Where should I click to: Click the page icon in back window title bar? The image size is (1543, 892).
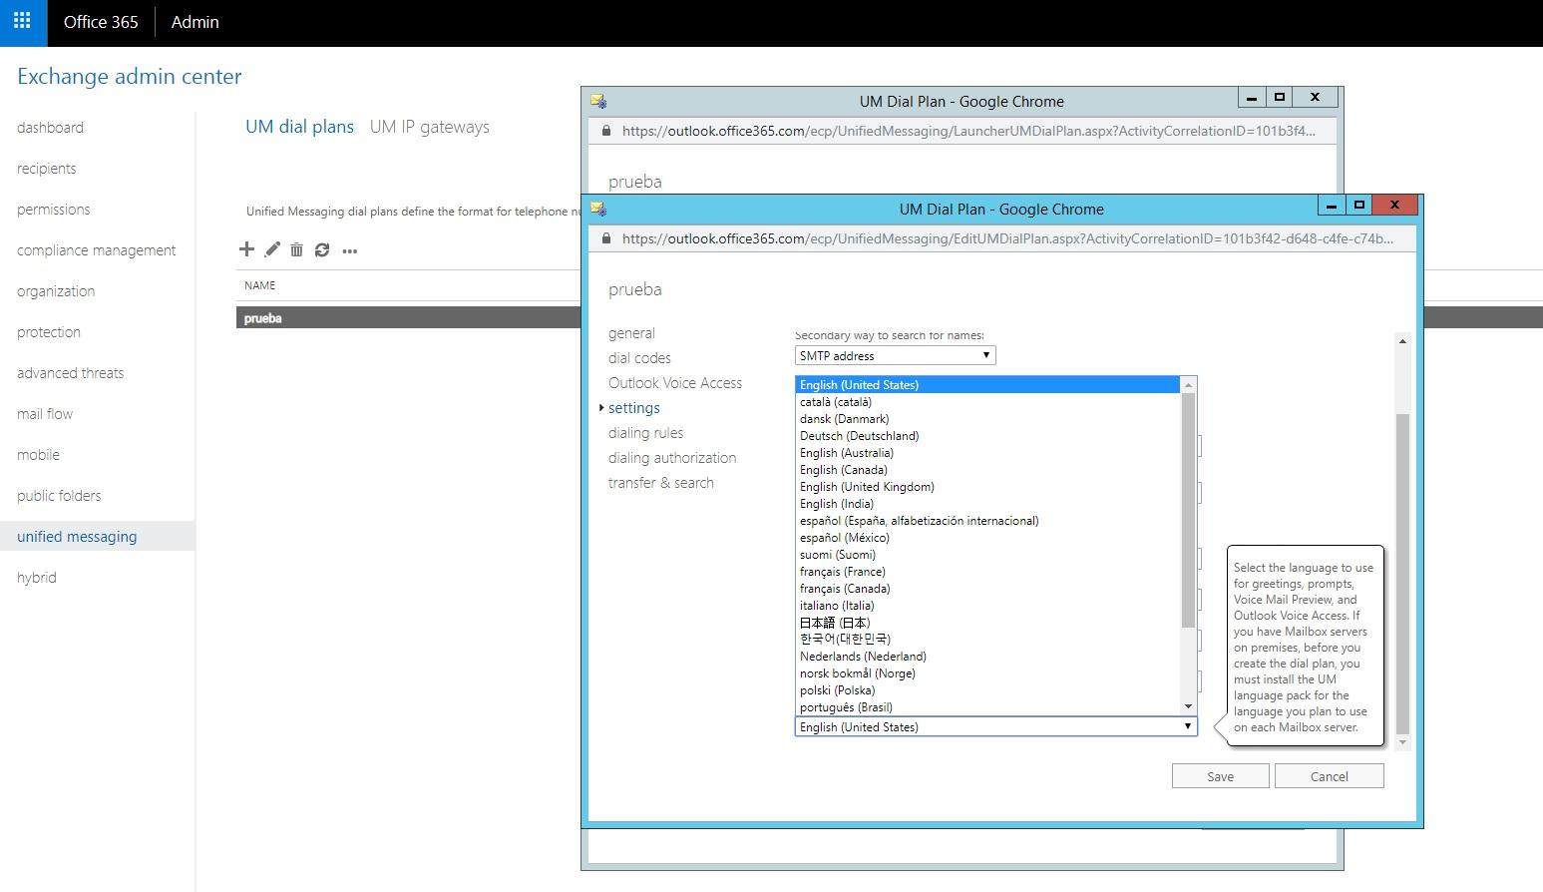(598, 101)
